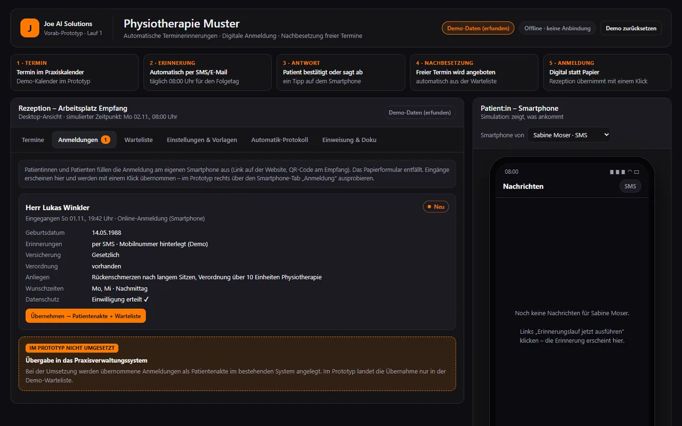The width and height of the screenshot is (682, 426).
Task: Click the orange badge on the Anmeldungen tab
Action: tap(105, 140)
